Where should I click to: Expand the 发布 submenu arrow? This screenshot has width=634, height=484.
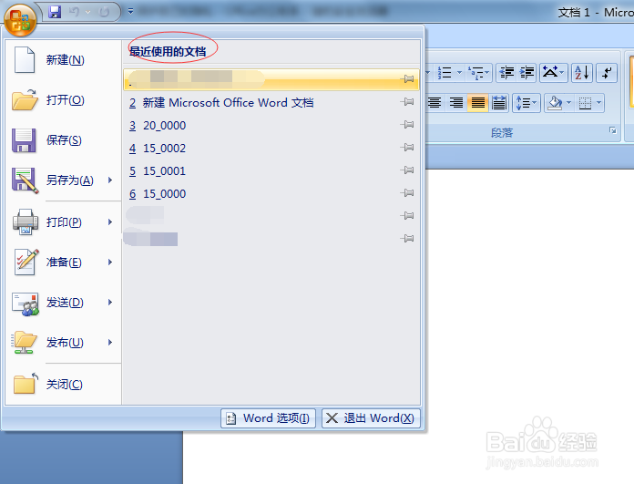pyautogui.click(x=110, y=343)
